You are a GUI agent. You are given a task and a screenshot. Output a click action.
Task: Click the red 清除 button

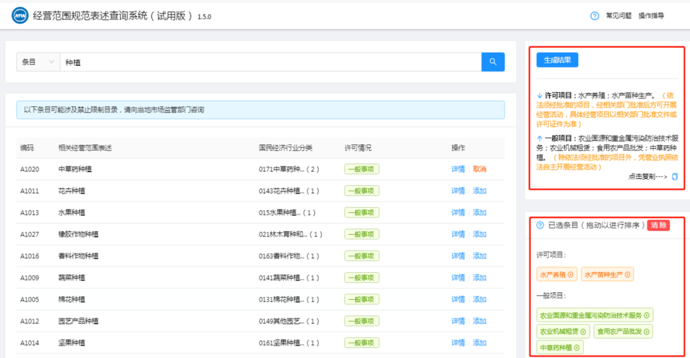(x=658, y=226)
